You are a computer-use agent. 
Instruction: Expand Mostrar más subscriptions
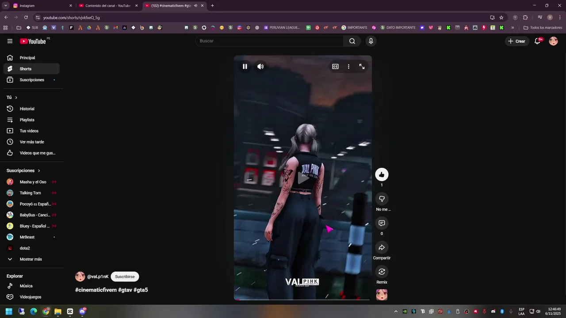click(x=31, y=259)
